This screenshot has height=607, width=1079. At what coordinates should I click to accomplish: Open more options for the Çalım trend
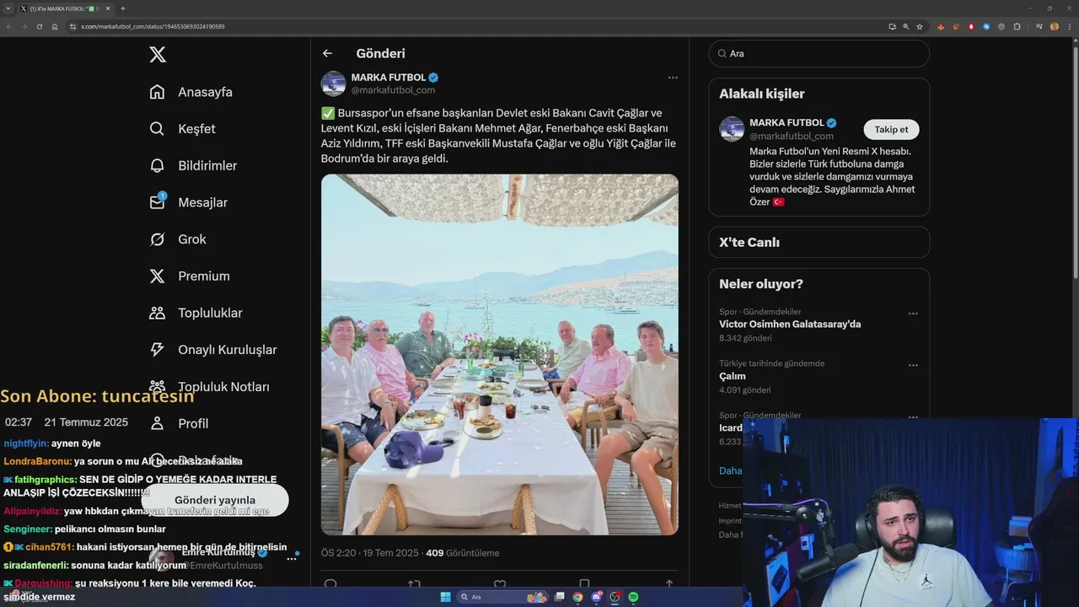click(x=913, y=366)
